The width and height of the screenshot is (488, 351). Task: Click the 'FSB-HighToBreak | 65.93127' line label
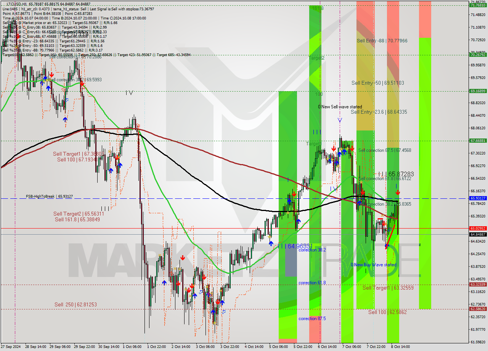point(49,196)
